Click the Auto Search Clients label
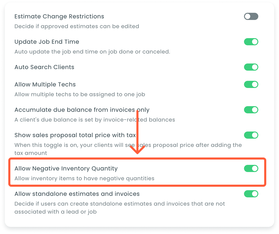Image resolution: width=279 pixels, height=234 pixels. click(x=44, y=67)
